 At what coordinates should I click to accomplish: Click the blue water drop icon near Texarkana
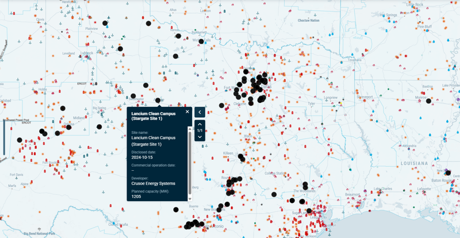point(351,55)
